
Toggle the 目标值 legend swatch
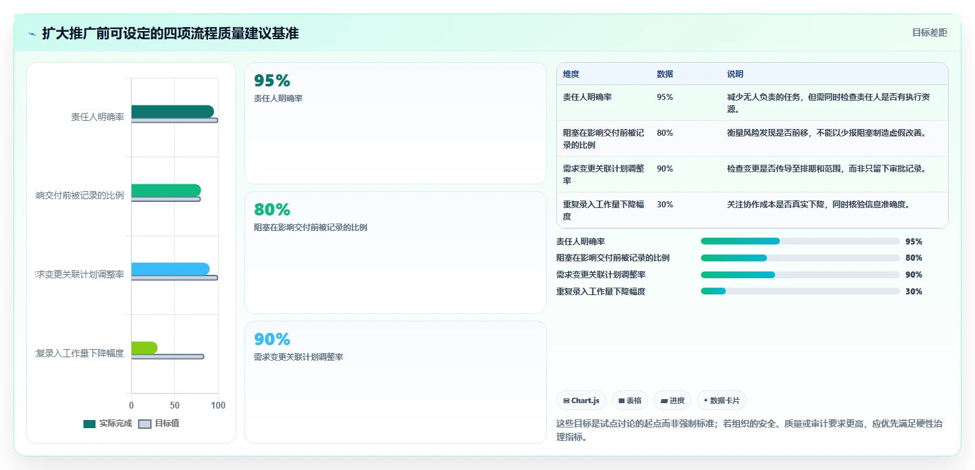coord(144,424)
